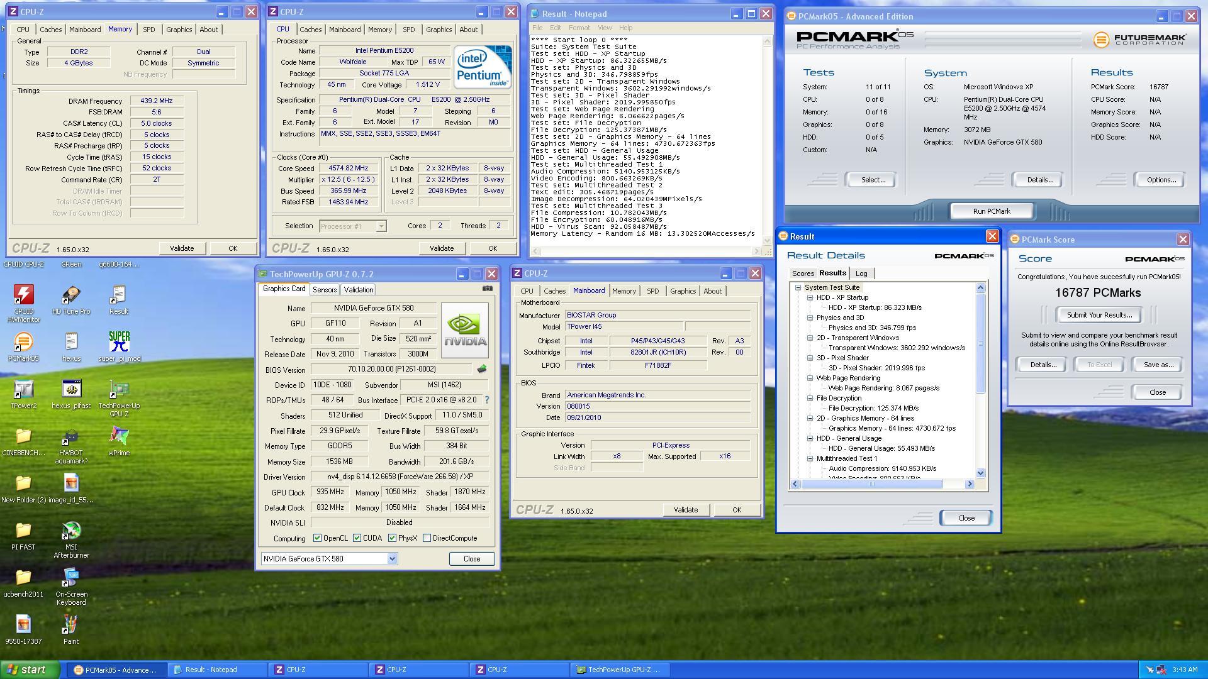
Task: Switch to TechPowerUp GPU-Z taskbar item
Action: click(x=620, y=670)
